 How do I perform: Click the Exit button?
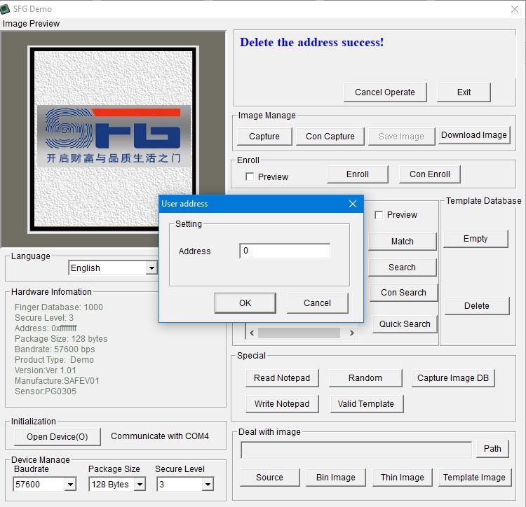464,92
